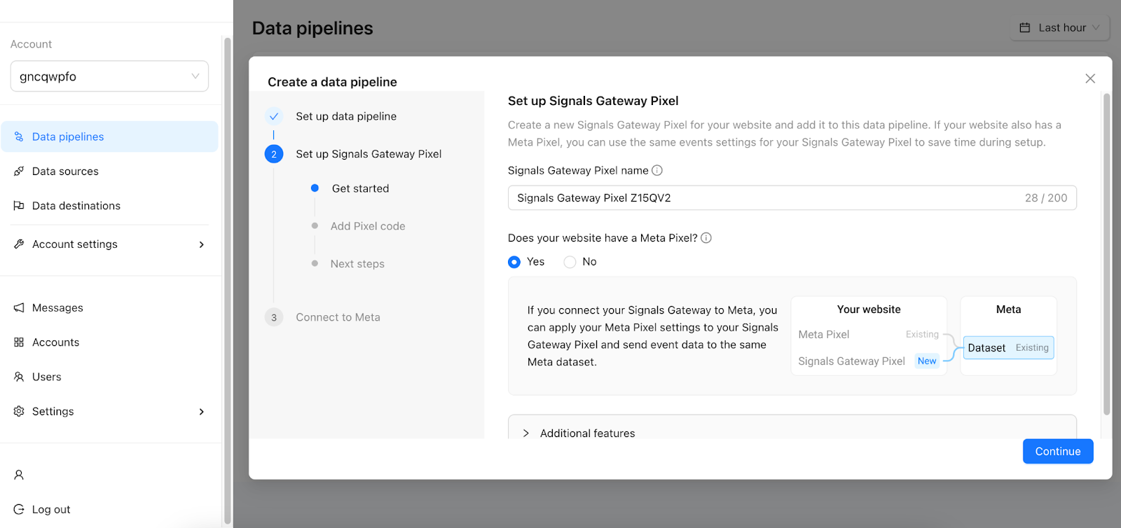
Task: Click the Log out arrow icon
Action: [19, 509]
